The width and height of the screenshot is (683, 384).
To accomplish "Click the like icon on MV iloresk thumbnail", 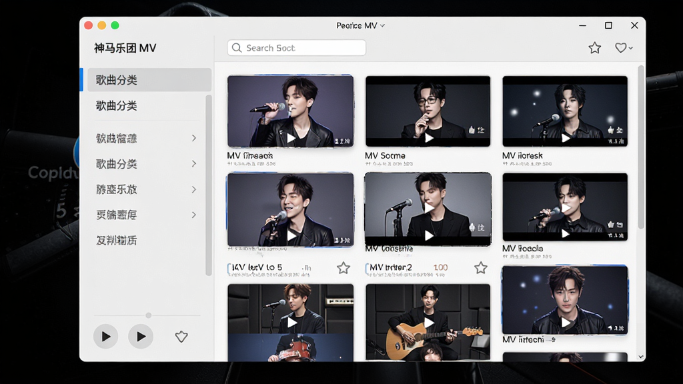I will tap(611, 130).
